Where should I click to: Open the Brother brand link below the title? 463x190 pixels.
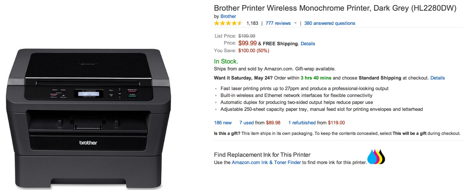point(228,16)
